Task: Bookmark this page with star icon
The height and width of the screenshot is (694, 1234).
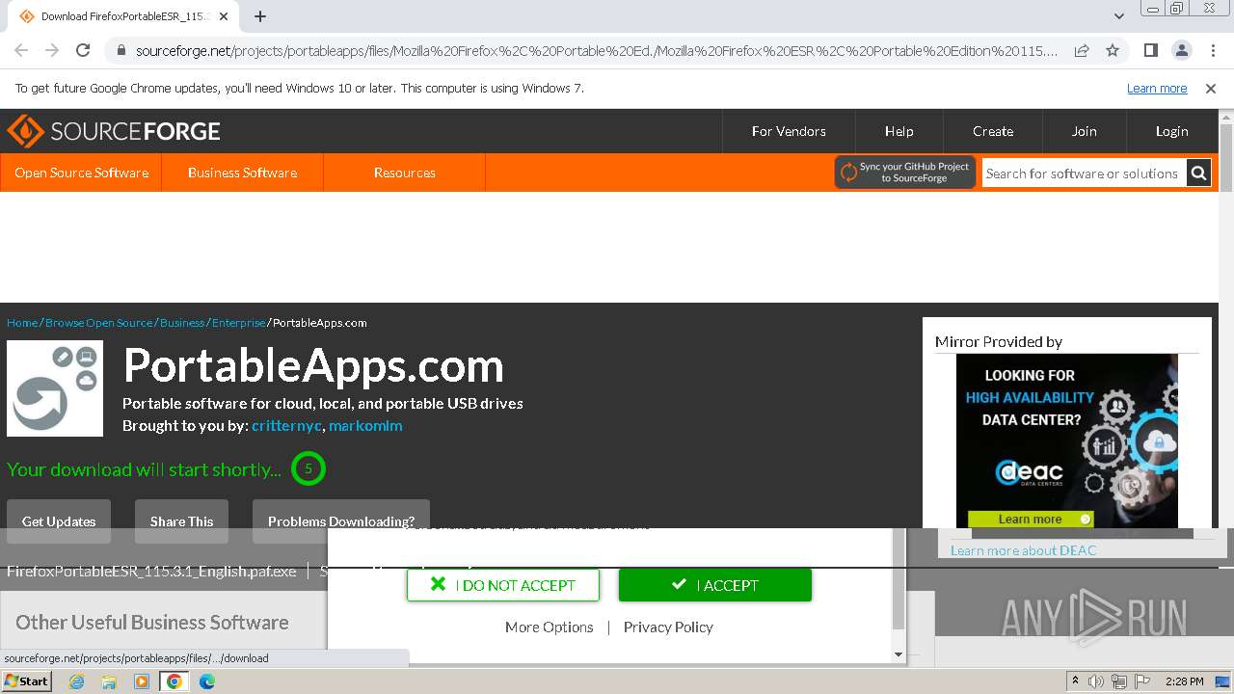Action: [1113, 50]
